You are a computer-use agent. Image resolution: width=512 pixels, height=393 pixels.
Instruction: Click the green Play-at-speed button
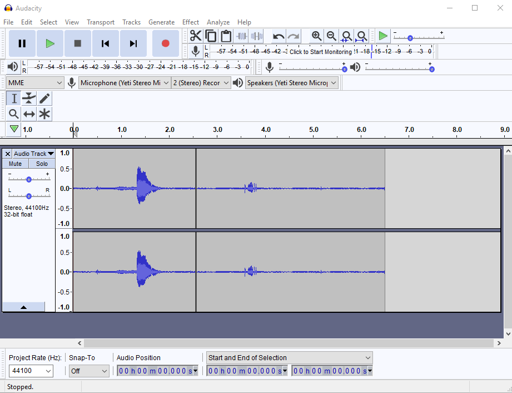click(382, 36)
